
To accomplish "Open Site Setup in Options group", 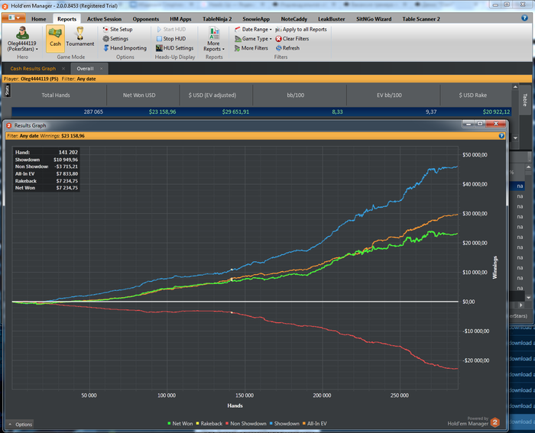I will tap(121, 29).
